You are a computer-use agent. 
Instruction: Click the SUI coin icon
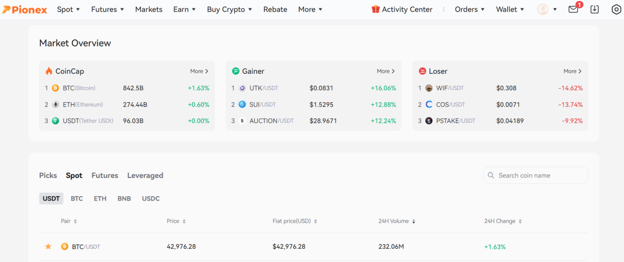[x=242, y=104]
